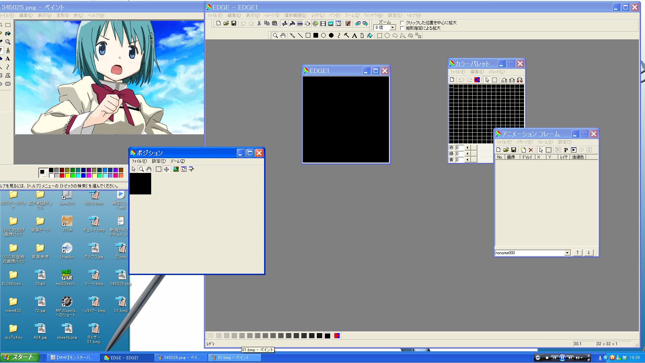Image resolution: width=645 pixels, height=363 pixels.
Task: Select first color cell in EDGE palette grid
Action: [451, 86]
